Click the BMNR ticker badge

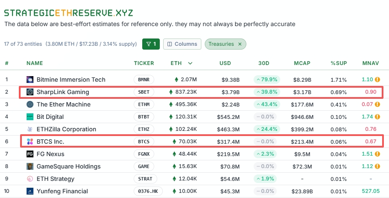click(x=144, y=80)
